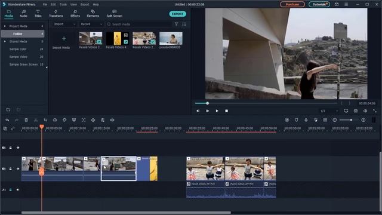
Task: Open the Edit menu
Action: point(53,4)
